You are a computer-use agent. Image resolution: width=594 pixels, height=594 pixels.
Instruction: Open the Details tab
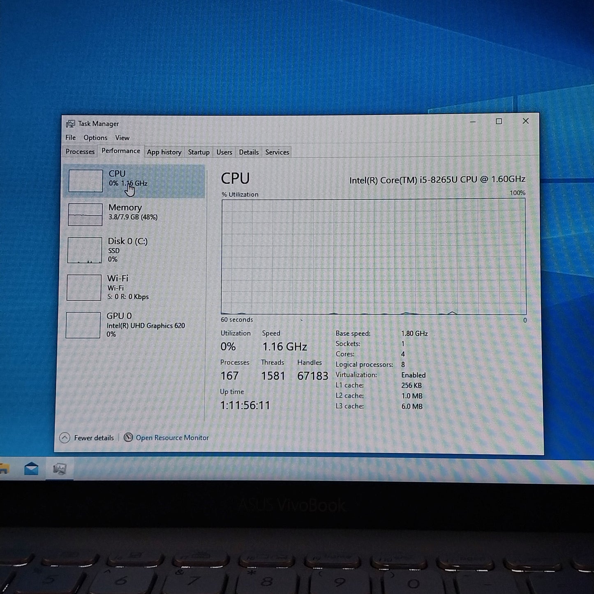pyautogui.click(x=249, y=152)
